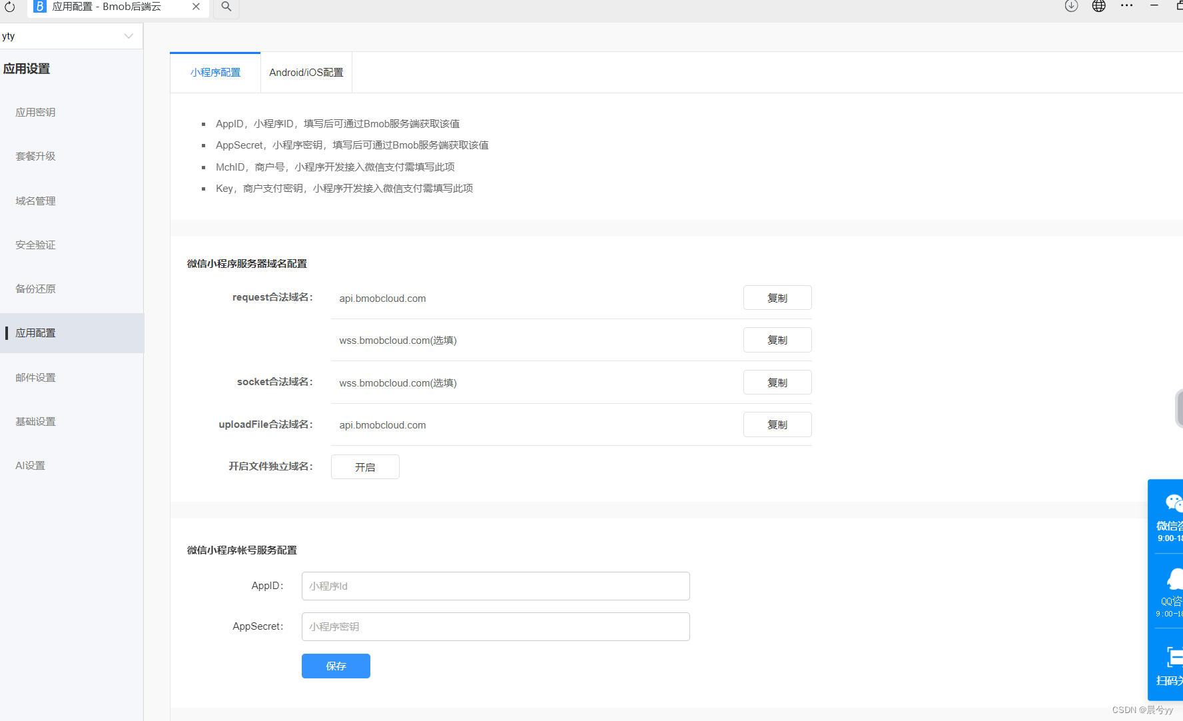Click the Bmob favicon on the tab
The image size is (1183, 721).
[x=40, y=7]
